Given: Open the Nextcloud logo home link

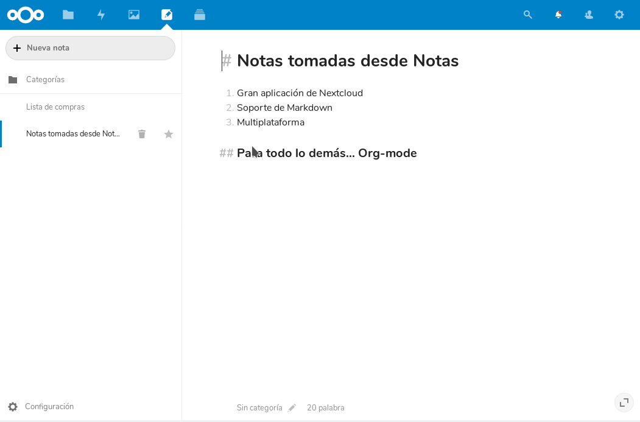Looking at the screenshot, I should point(26,15).
